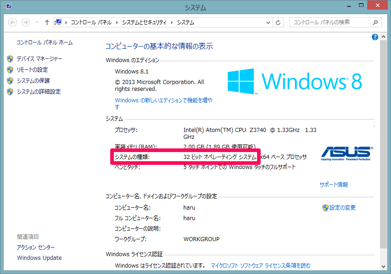This screenshot has height=274, width=391.
Task: Click shield icon beside システムの詳細設定
Action: pos(10,92)
